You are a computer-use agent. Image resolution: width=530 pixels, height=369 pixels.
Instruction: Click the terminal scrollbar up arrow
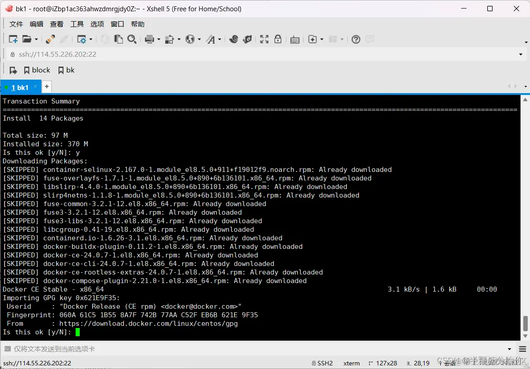(x=525, y=100)
